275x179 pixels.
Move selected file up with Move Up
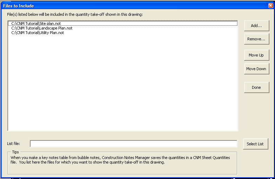pyautogui.click(x=256, y=55)
